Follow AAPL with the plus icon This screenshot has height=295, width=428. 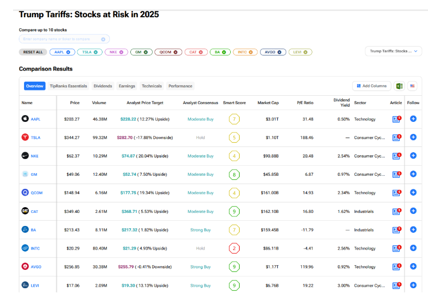[413, 119]
